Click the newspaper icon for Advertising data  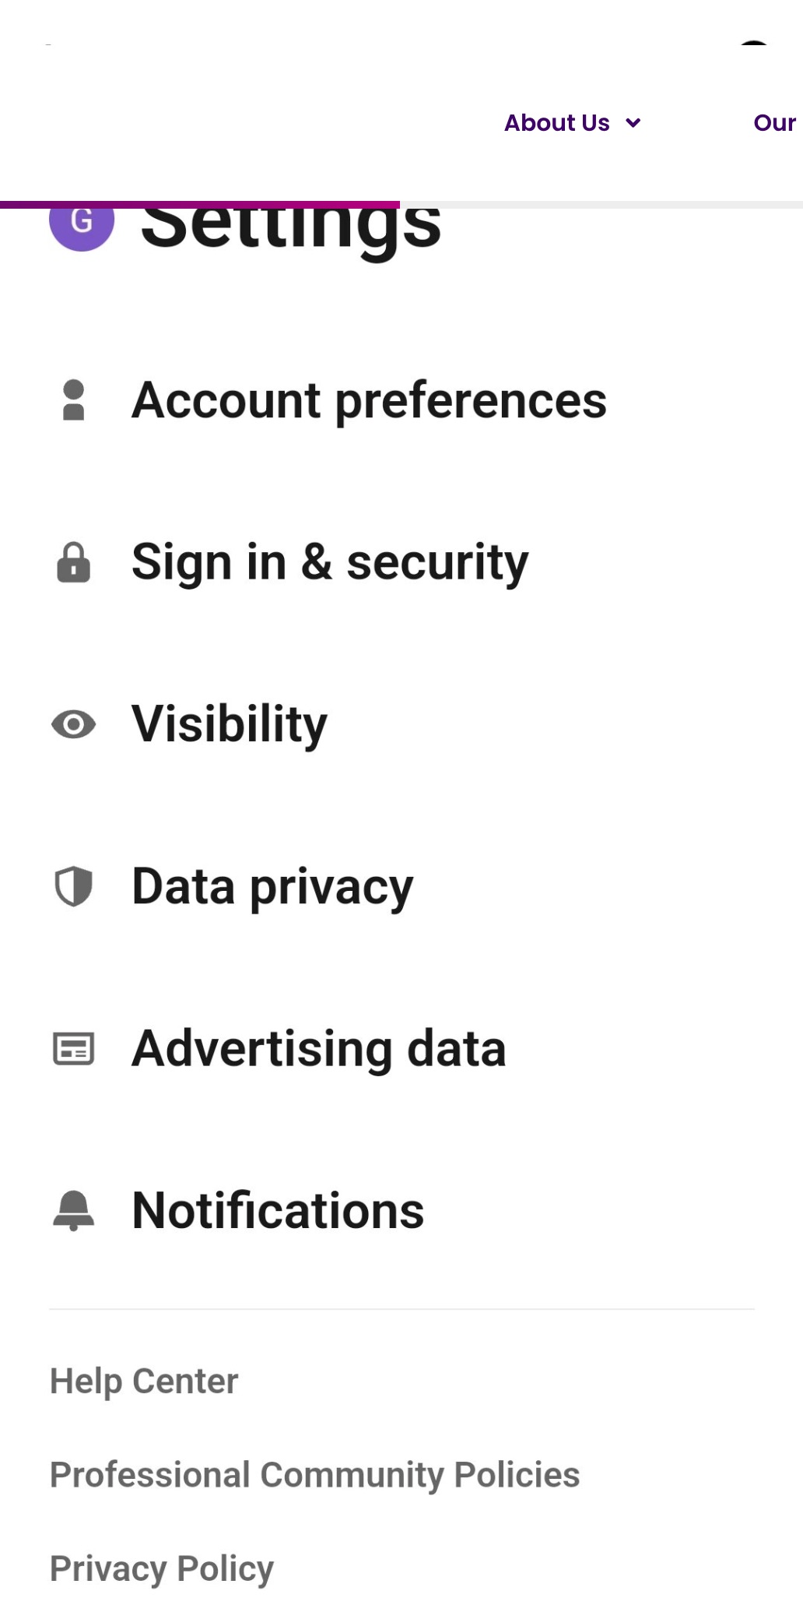click(x=73, y=1048)
